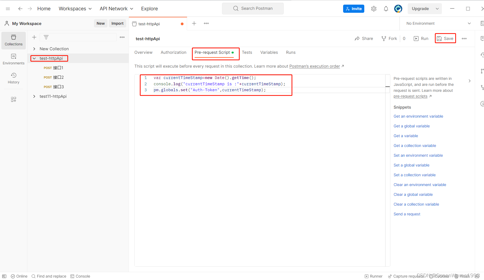The image size is (484, 280).
Task: Click the collections filter input field
Action: pos(78,37)
